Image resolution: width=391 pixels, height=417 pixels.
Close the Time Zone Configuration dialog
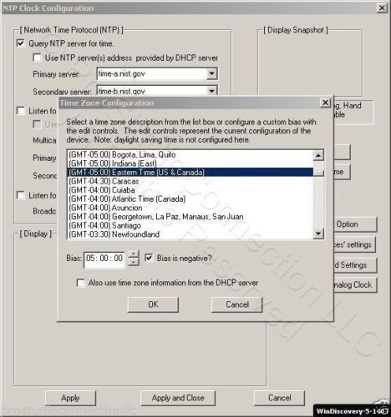pos(325,103)
